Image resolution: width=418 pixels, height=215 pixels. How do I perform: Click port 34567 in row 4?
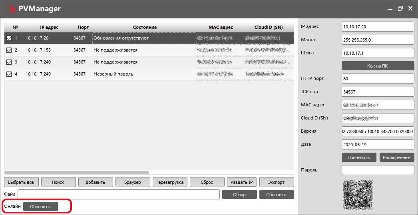[x=80, y=74]
